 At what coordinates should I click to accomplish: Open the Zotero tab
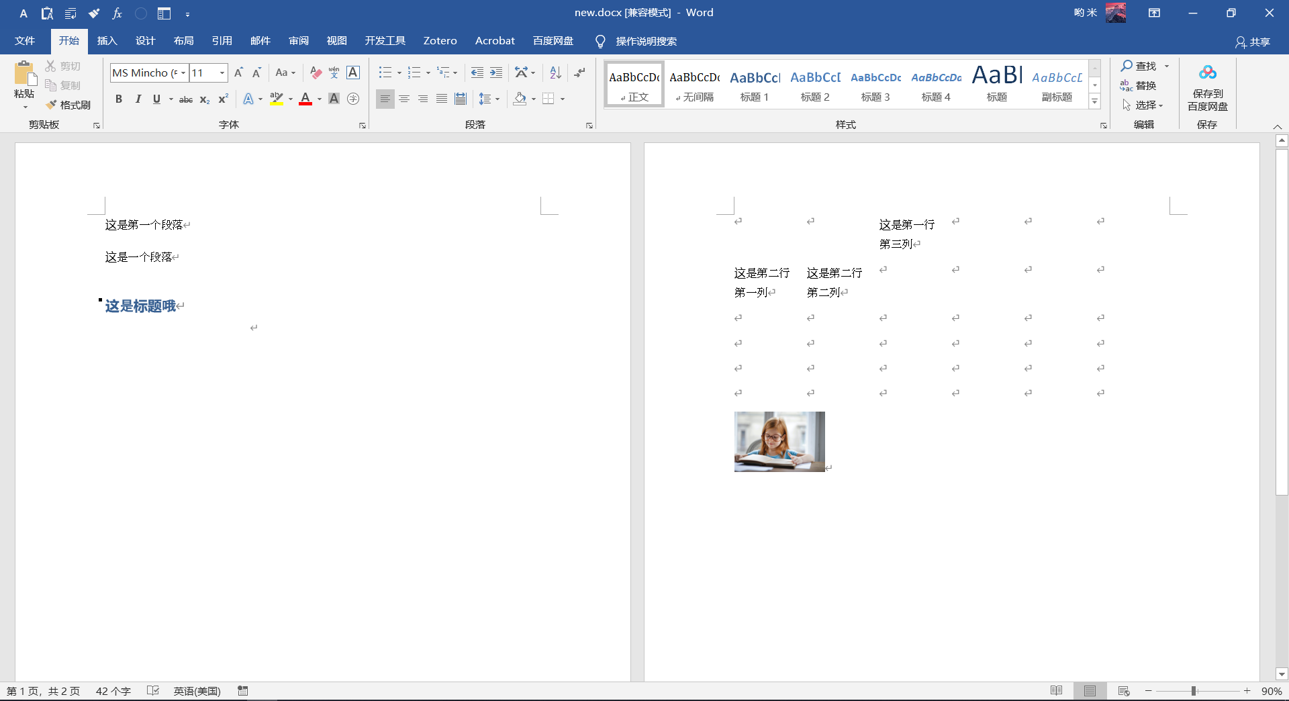tap(440, 40)
